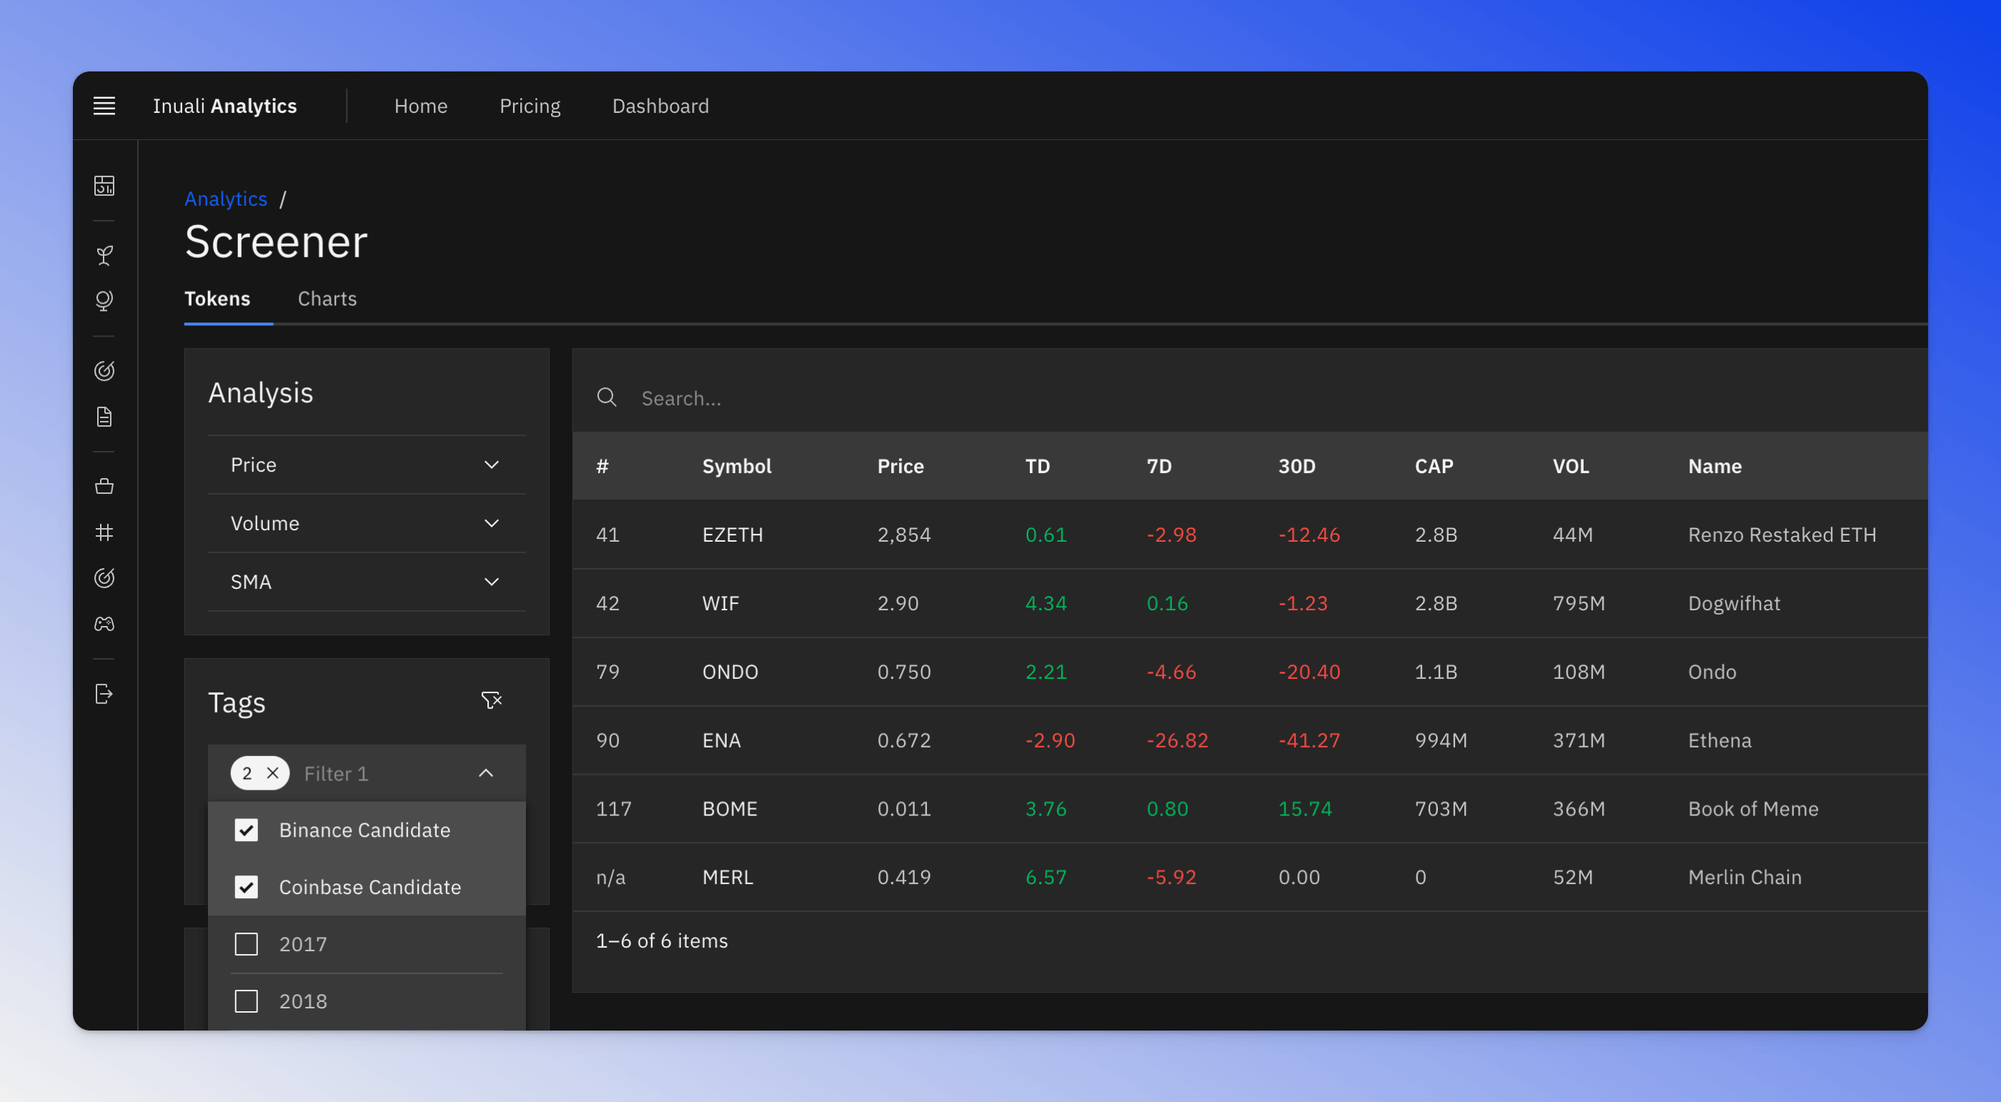The height and width of the screenshot is (1102, 2001).
Task: Check the 2017 tag checkbox
Action: pos(247,943)
